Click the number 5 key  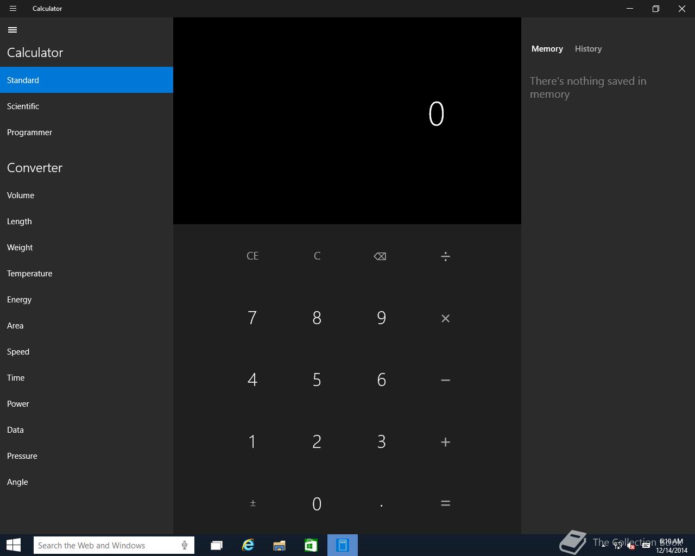(317, 380)
